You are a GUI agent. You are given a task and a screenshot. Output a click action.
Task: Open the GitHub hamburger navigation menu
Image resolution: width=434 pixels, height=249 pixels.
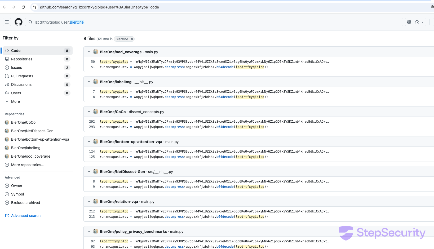7,22
